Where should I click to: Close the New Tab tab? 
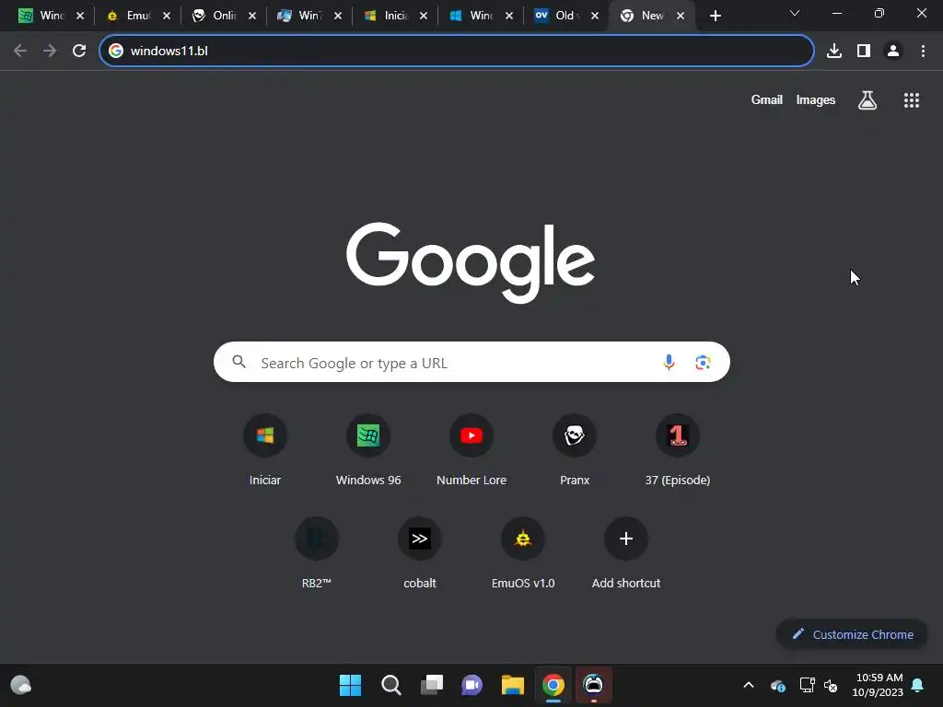(x=681, y=16)
